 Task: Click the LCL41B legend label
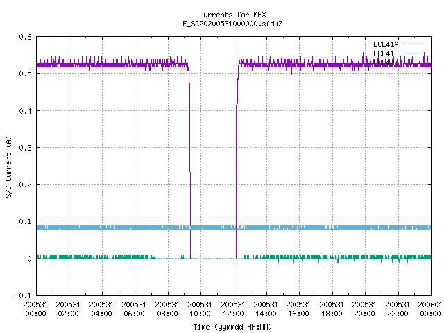[386, 53]
